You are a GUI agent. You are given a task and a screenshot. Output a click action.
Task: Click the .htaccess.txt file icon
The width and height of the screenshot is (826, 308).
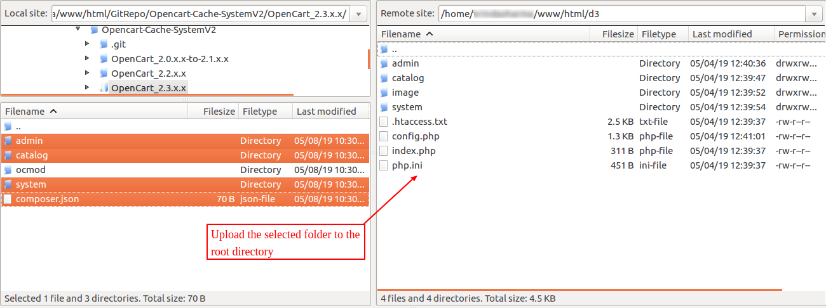tap(383, 121)
